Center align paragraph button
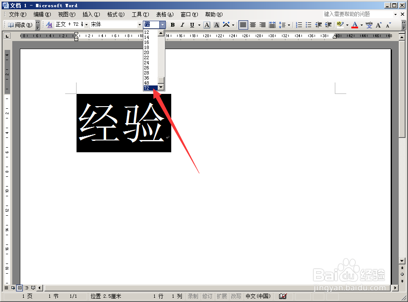Screen dimensions: 408x302 [253, 25]
